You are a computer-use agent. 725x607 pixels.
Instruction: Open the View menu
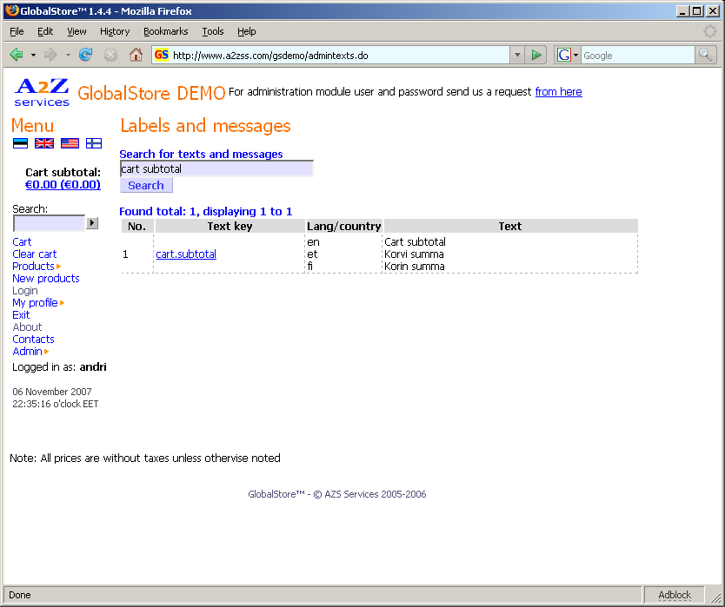coord(76,31)
